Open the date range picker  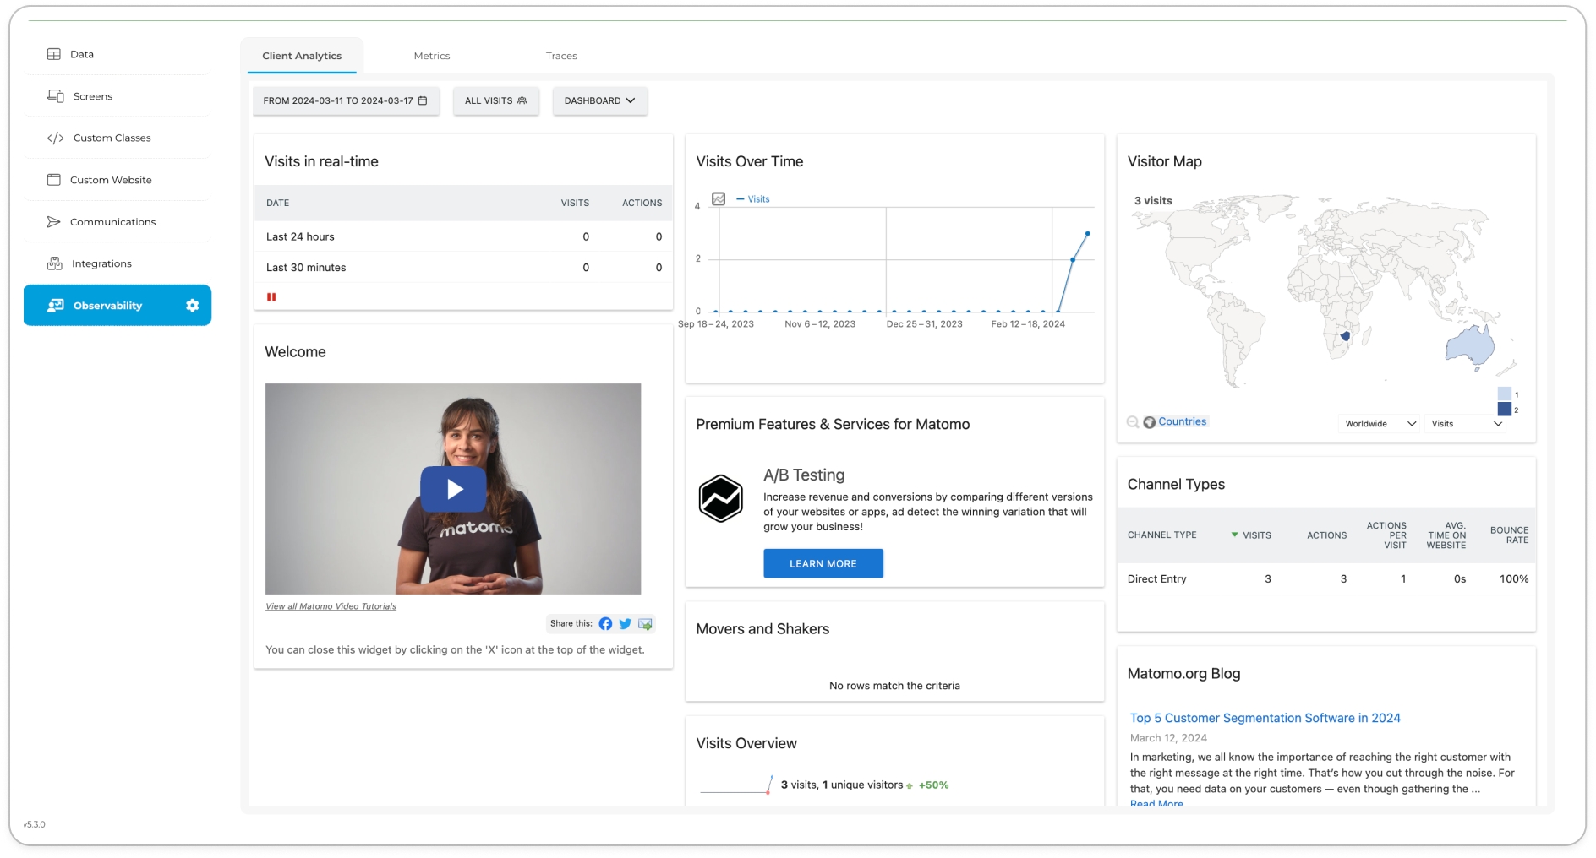(346, 100)
